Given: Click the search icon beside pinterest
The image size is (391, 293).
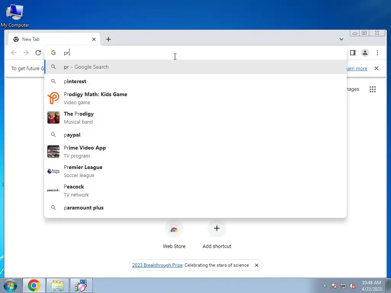Looking at the screenshot, I should 53,81.
